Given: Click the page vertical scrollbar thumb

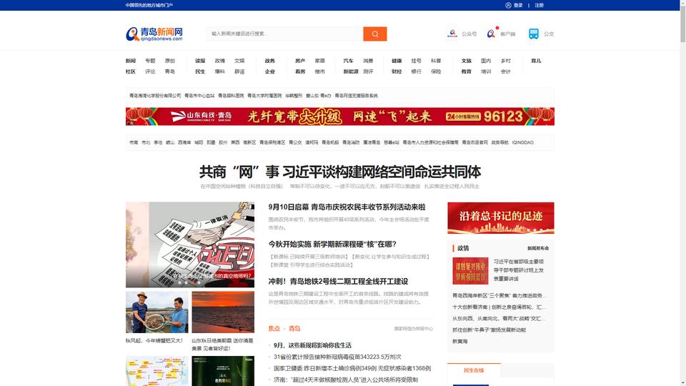Looking at the screenshot, I should 682,24.
